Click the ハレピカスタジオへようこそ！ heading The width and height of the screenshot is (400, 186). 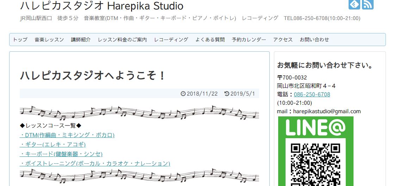(93, 76)
